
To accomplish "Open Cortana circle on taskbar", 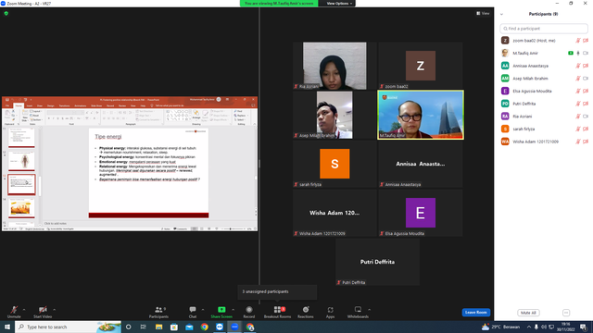I will coord(129,327).
